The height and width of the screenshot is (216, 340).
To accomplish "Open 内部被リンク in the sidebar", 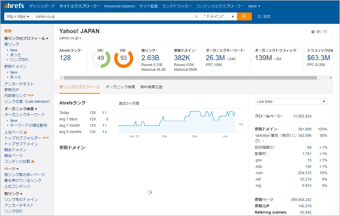I will (x=15, y=96).
